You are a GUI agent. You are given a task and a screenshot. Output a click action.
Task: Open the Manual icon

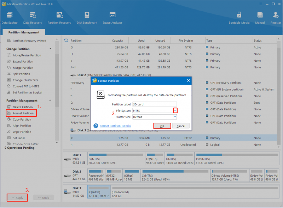click(260, 18)
